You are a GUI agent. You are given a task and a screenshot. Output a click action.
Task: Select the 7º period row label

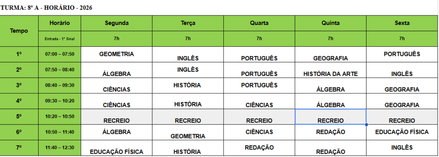click(x=19, y=148)
